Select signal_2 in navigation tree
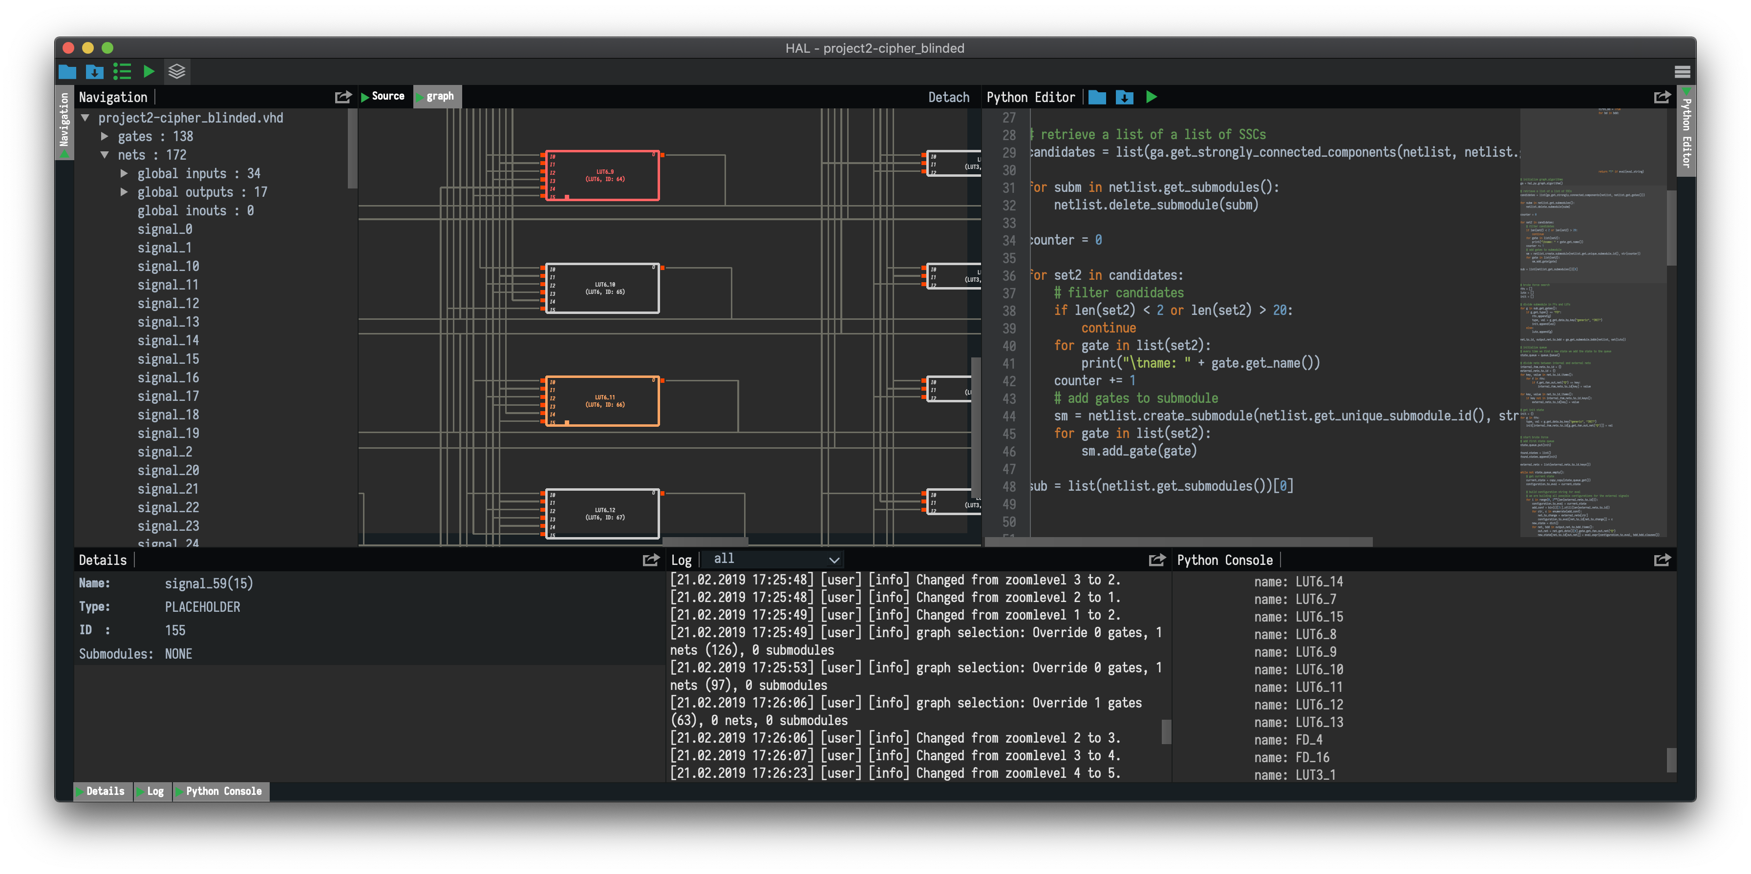 coord(165,452)
